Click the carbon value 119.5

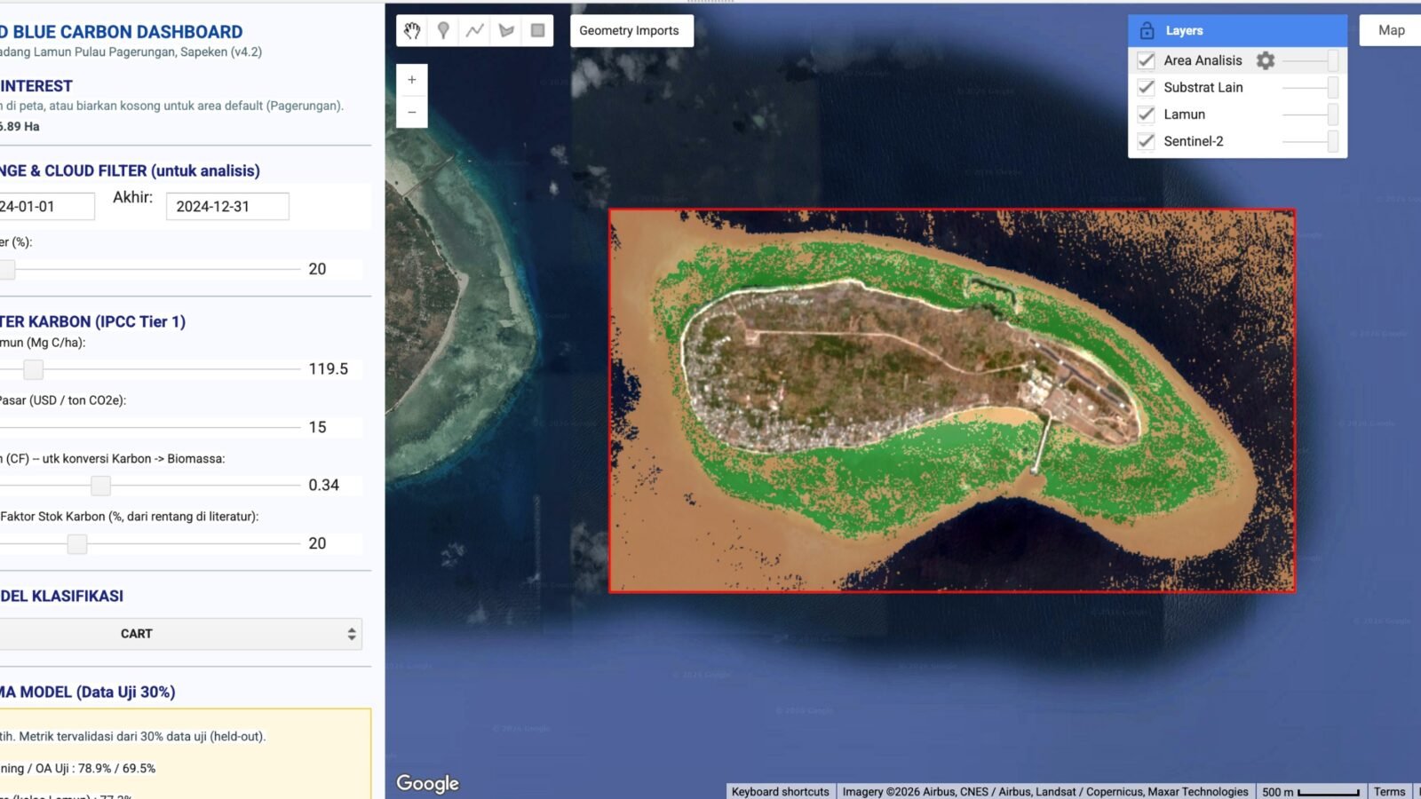point(329,368)
